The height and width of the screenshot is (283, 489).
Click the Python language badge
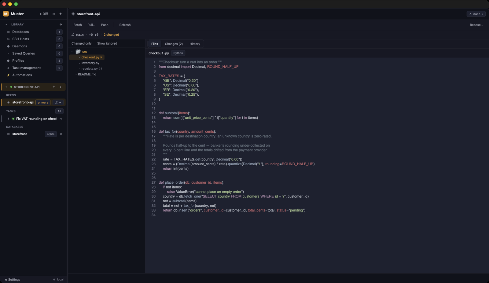pos(178,53)
